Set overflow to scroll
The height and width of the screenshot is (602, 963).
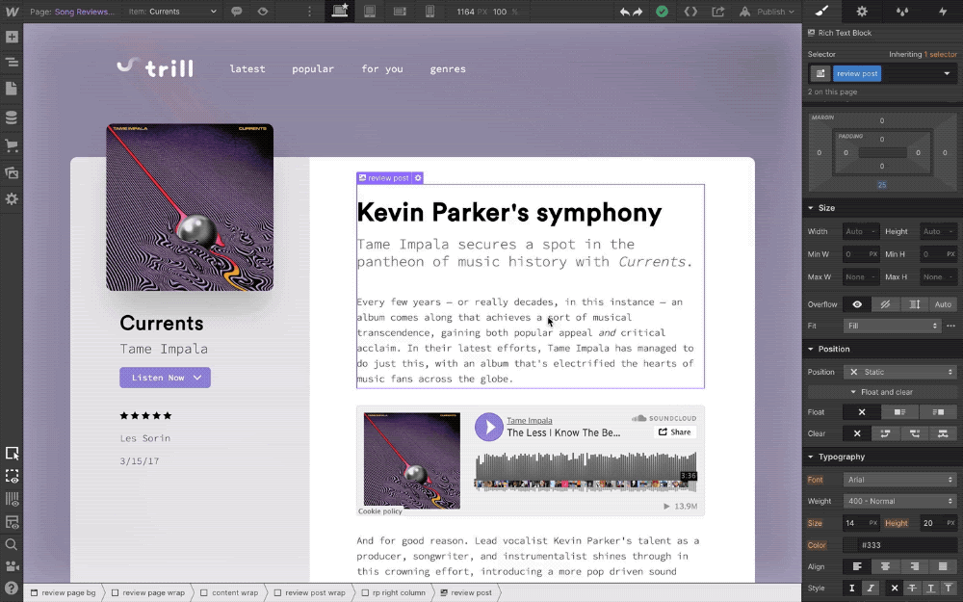click(x=914, y=304)
